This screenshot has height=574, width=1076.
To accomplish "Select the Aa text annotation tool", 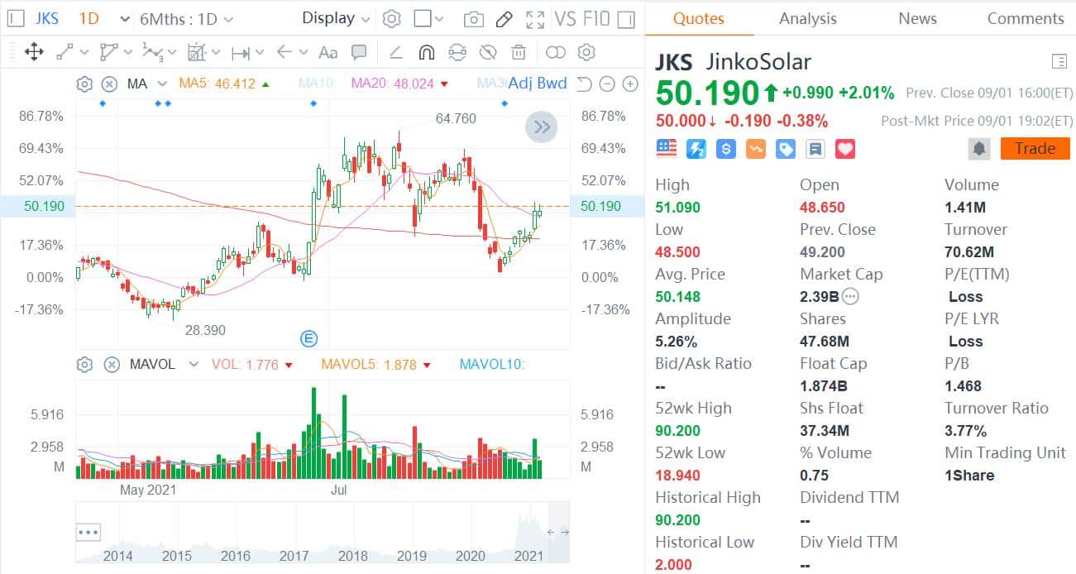I will coord(328,52).
